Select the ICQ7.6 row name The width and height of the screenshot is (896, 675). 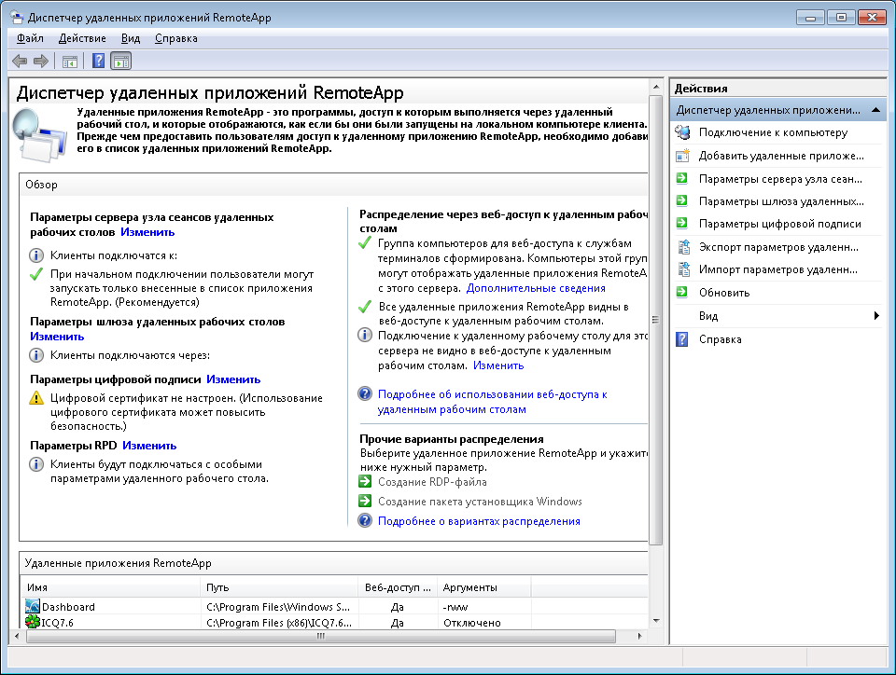(x=58, y=623)
